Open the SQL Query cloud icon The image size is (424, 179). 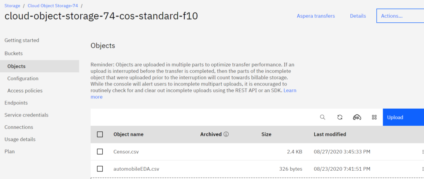pyautogui.click(x=357, y=117)
